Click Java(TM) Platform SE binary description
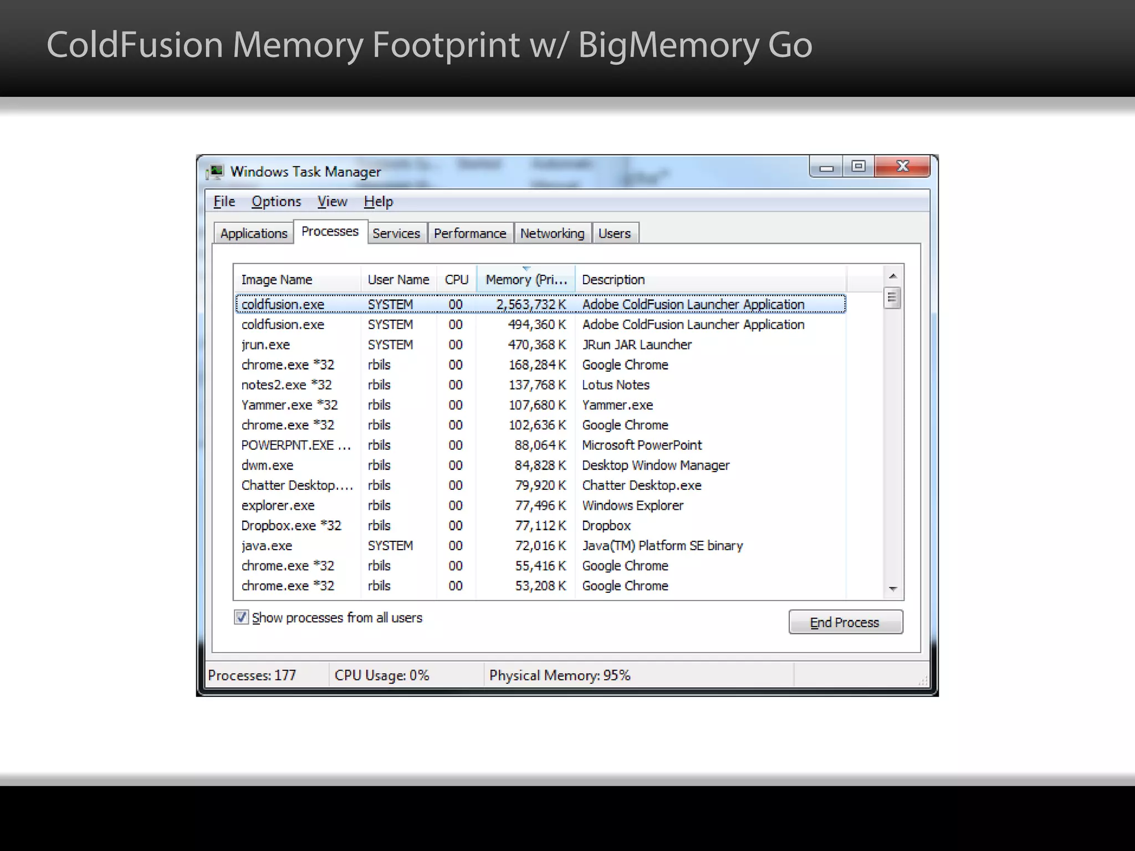This screenshot has height=851, width=1135. (662, 546)
